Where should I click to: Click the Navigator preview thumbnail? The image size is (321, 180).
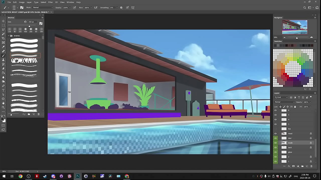click(295, 27)
